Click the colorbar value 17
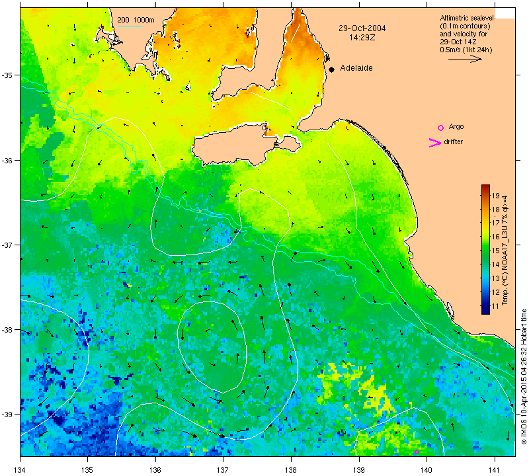This screenshot has height=476, width=529. coord(495,223)
